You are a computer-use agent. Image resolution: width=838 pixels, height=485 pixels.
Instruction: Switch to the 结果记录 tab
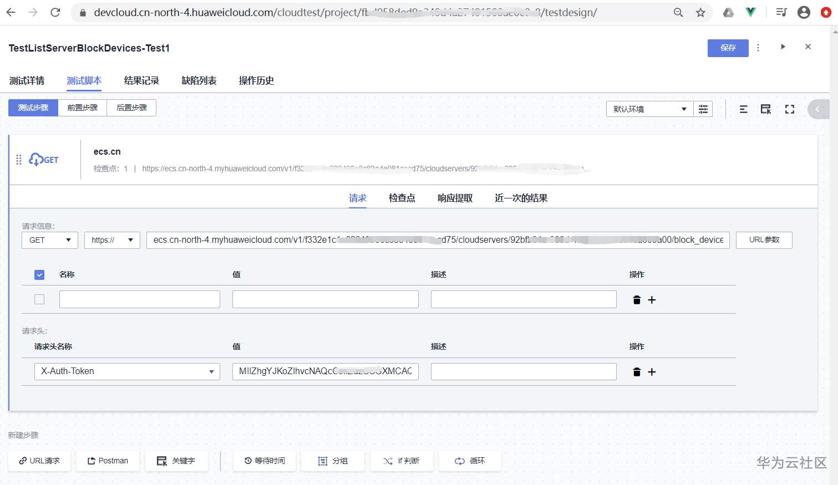click(x=141, y=81)
